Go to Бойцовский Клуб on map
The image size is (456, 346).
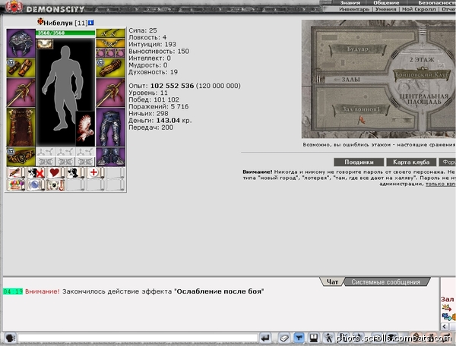pos(422,74)
